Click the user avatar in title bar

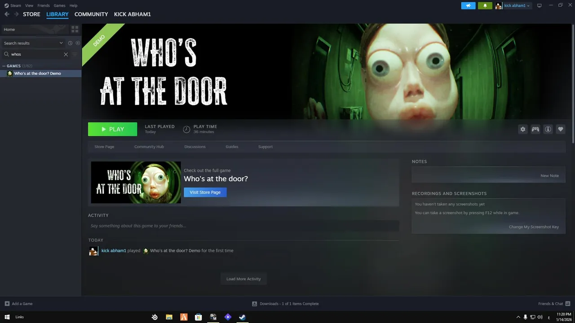coord(499,5)
